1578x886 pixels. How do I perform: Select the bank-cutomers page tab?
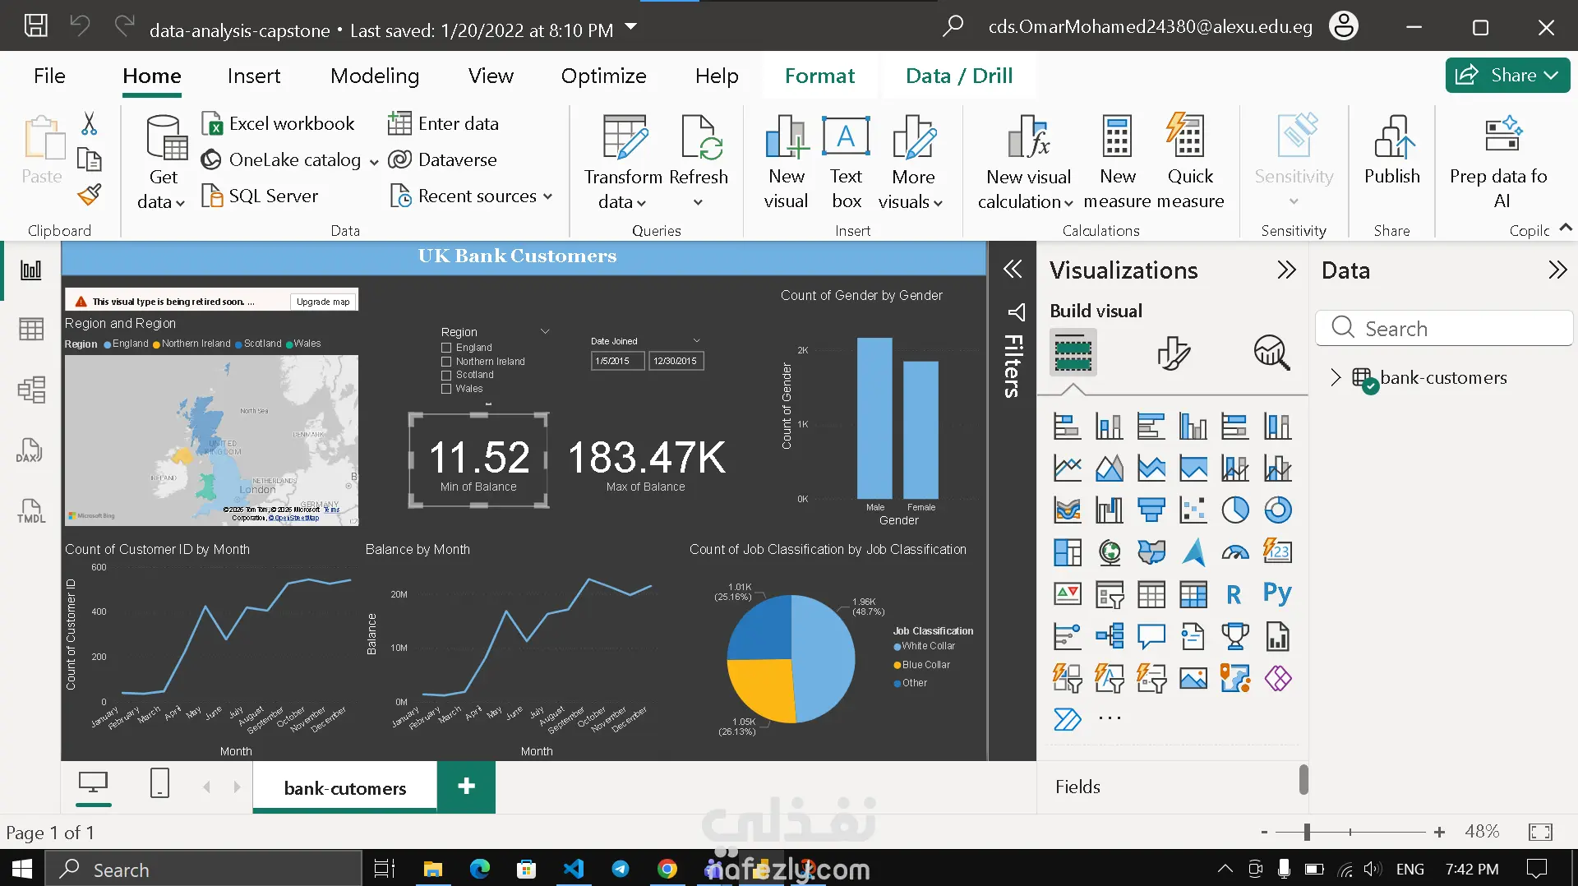tap(345, 787)
